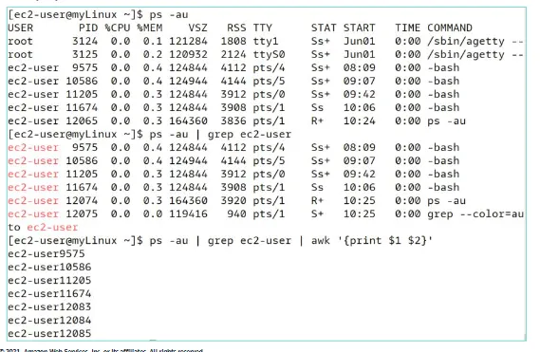Select root PID 3125
The height and width of the screenshot is (352, 540).
(85, 54)
